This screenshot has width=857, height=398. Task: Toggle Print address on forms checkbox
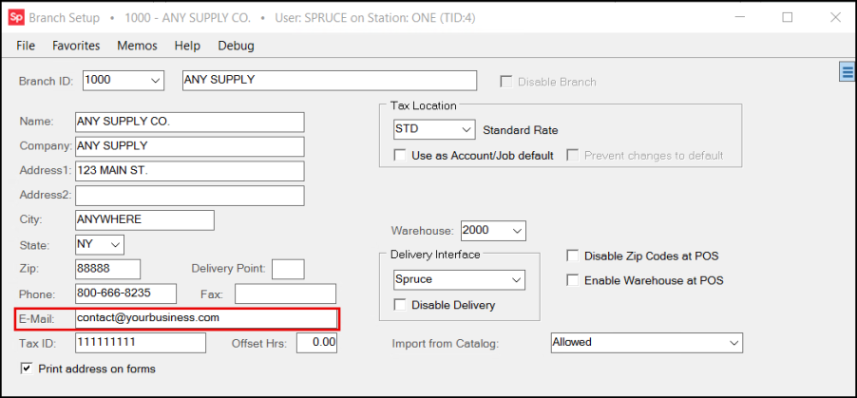pyautogui.click(x=27, y=368)
